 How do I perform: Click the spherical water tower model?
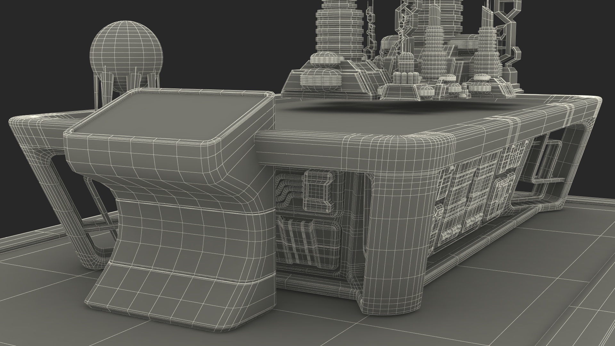(x=127, y=45)
